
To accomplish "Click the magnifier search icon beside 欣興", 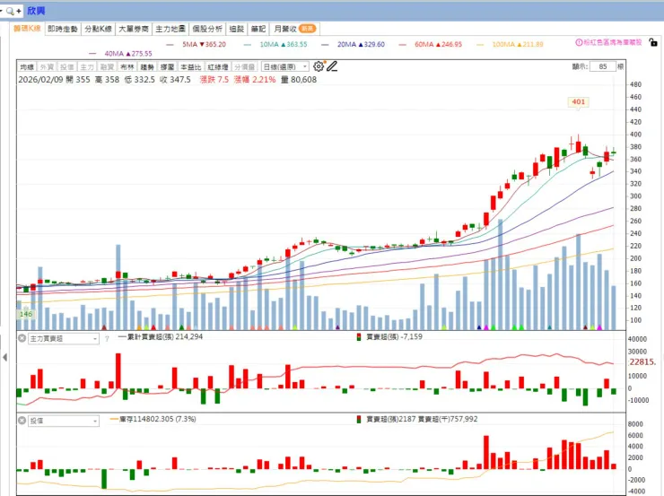I will [10, 11].
